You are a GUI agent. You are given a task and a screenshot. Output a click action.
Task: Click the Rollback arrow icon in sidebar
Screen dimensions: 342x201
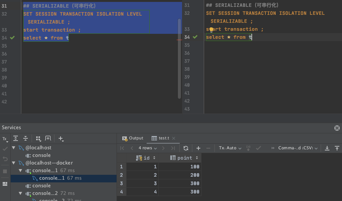[5, 159]
